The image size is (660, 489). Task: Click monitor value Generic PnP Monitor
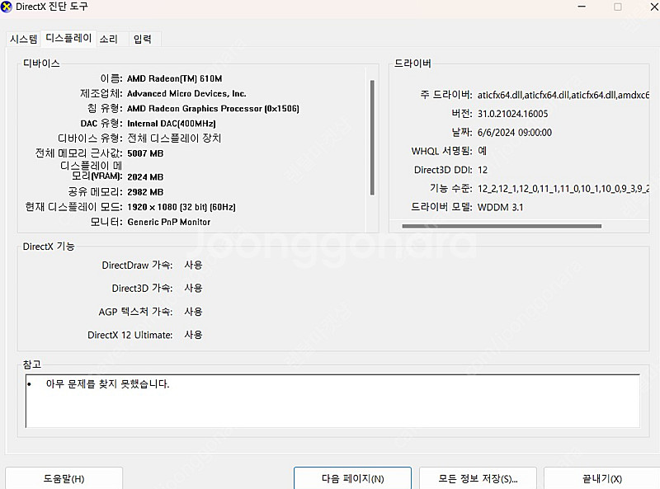(169, 222)
